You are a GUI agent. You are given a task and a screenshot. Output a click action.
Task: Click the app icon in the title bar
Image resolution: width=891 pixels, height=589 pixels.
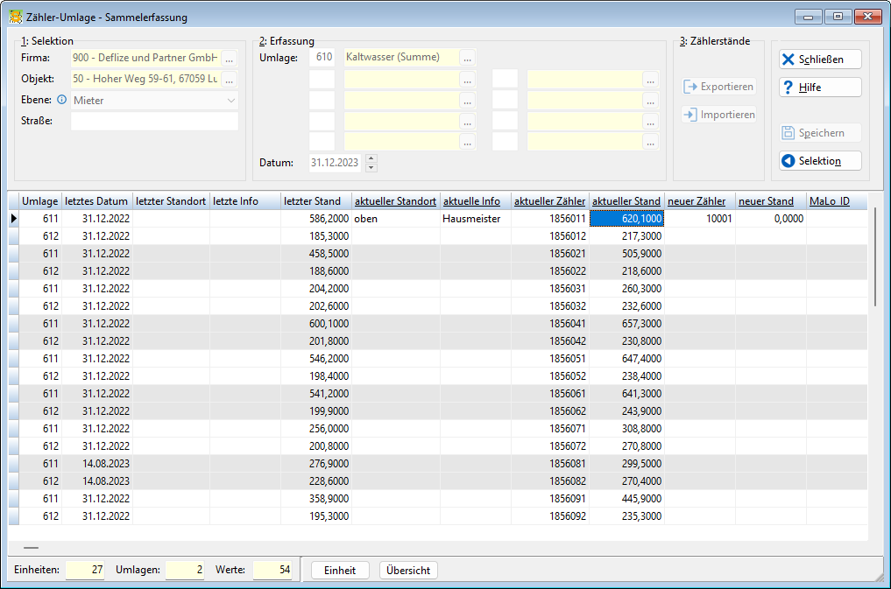(x=16, y=17)
